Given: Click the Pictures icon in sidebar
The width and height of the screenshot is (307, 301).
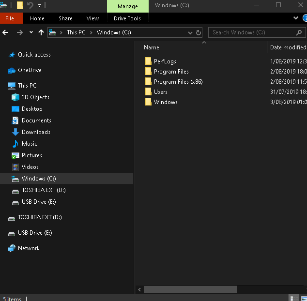Looking at the screenshot, I should point(15,156).
